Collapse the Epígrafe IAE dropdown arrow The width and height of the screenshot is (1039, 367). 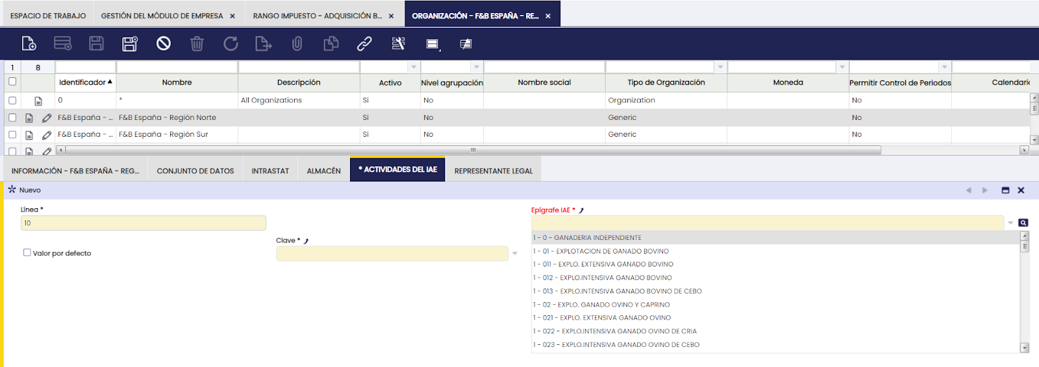click(x=1010, y=223)
